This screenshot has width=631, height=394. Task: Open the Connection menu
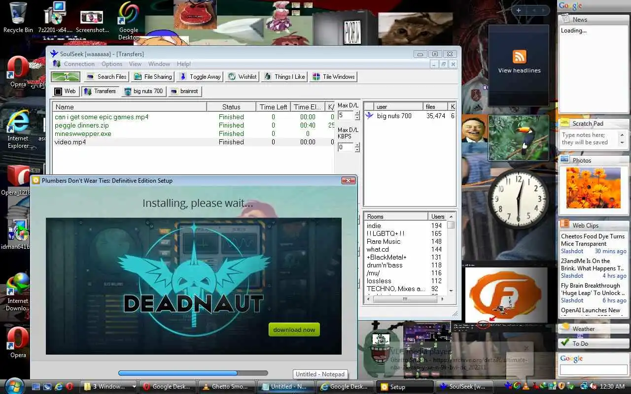(x=79, y=64)
